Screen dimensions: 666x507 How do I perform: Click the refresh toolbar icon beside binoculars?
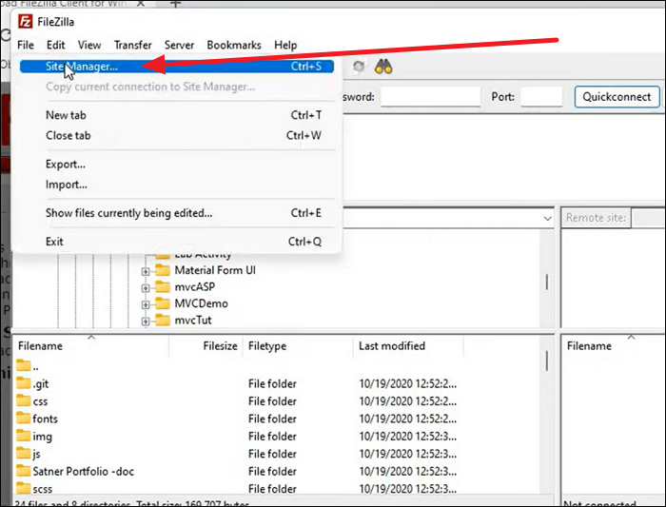click(x=359, y=67)
